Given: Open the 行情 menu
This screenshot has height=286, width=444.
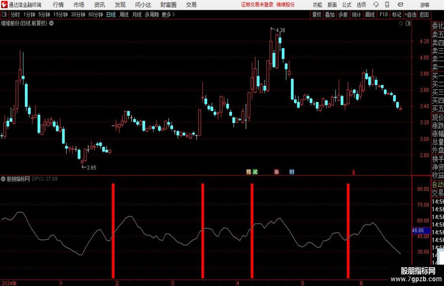Looking at the screenshot, I should [58, 5].
